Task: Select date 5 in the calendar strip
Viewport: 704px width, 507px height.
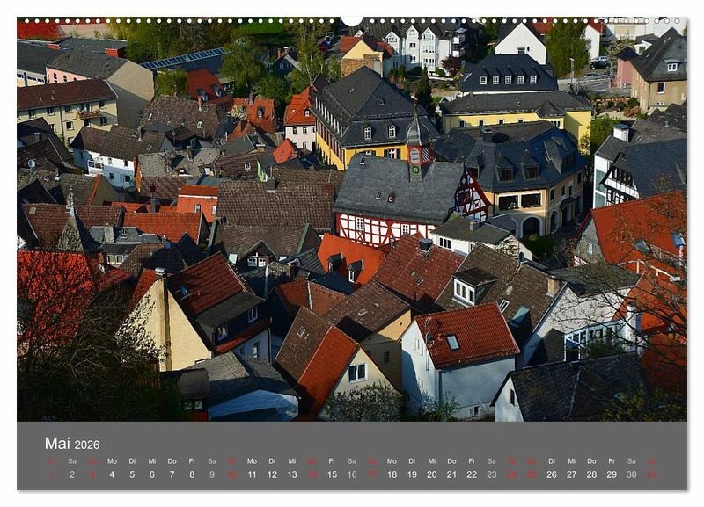Action: tap(132, 474)
